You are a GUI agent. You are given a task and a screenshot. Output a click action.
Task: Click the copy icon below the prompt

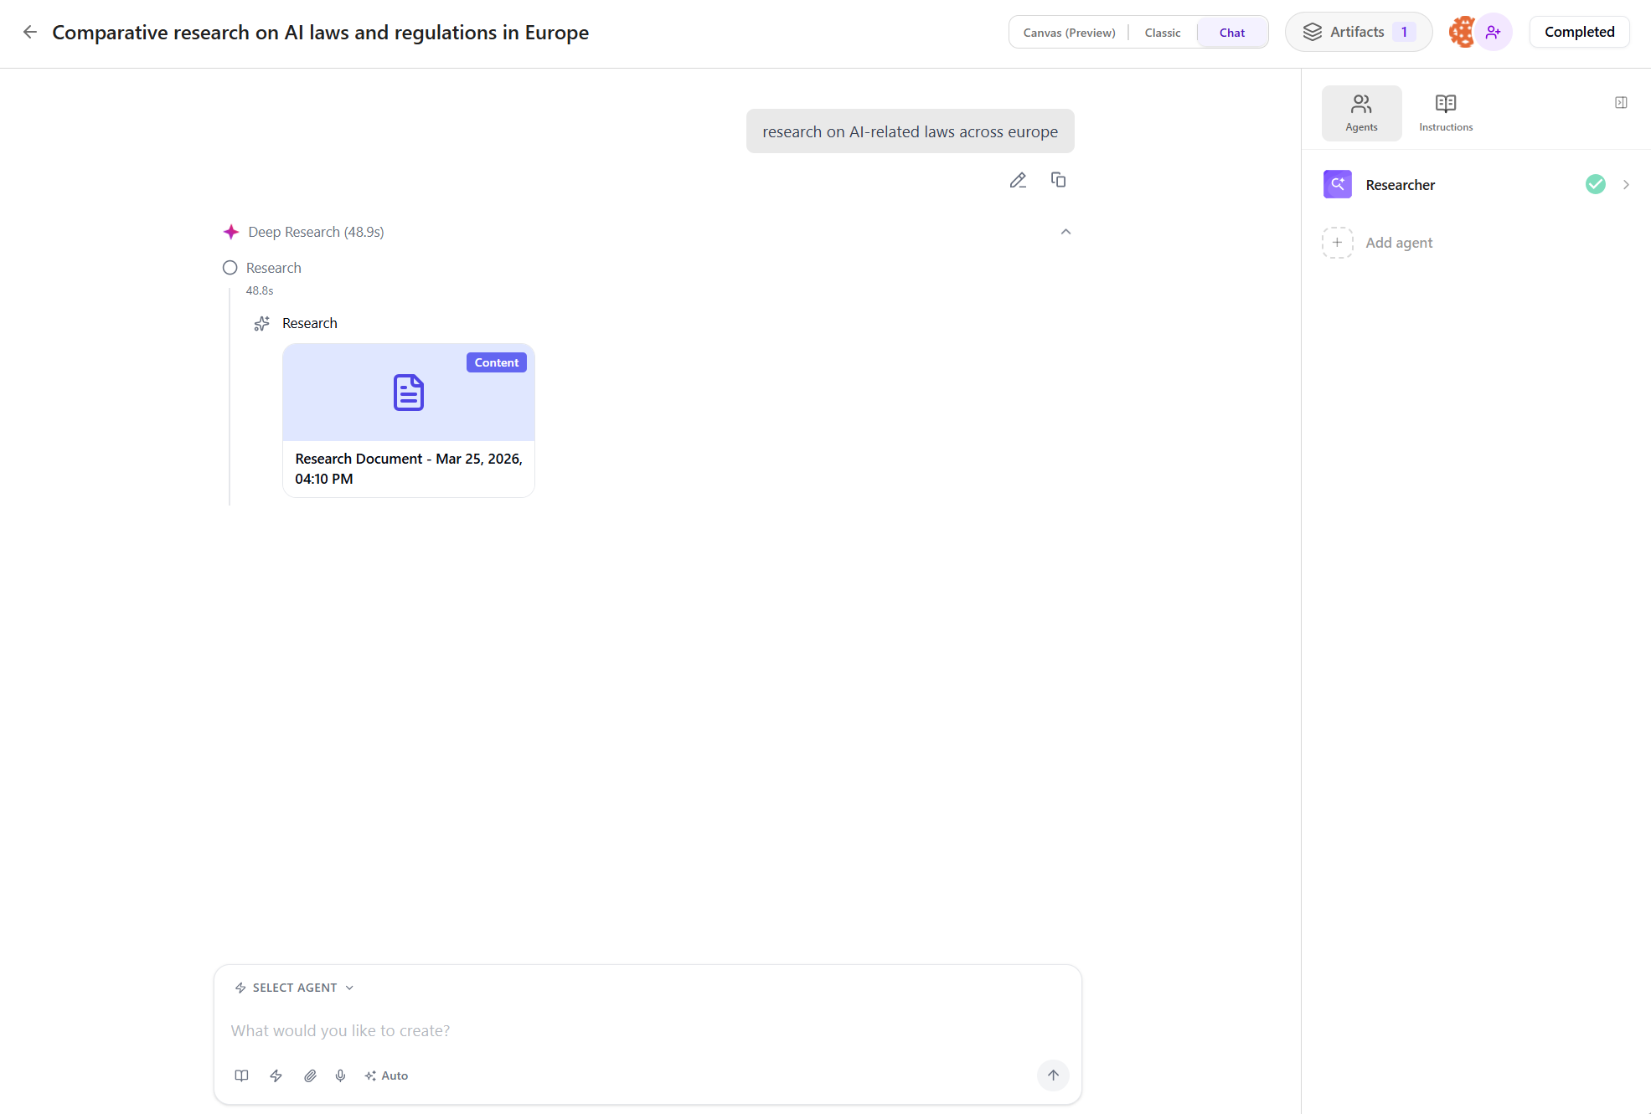[1058, 179]
